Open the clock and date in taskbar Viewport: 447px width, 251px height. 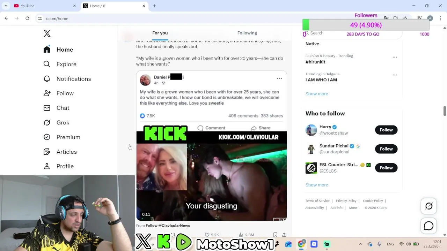(x=437, y=244)
